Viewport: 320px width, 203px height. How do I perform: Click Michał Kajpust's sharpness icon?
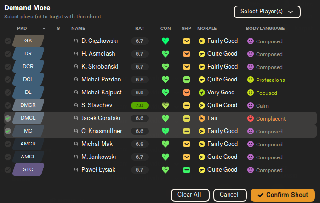tap(186, 93)
